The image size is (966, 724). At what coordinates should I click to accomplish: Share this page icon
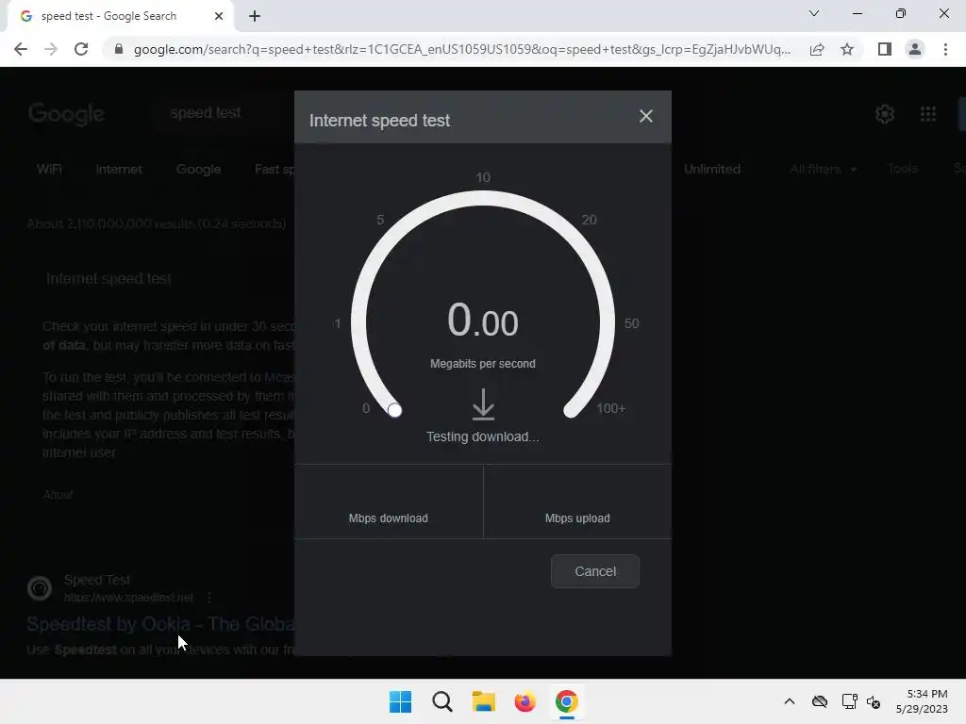click(x=817, y=49)
